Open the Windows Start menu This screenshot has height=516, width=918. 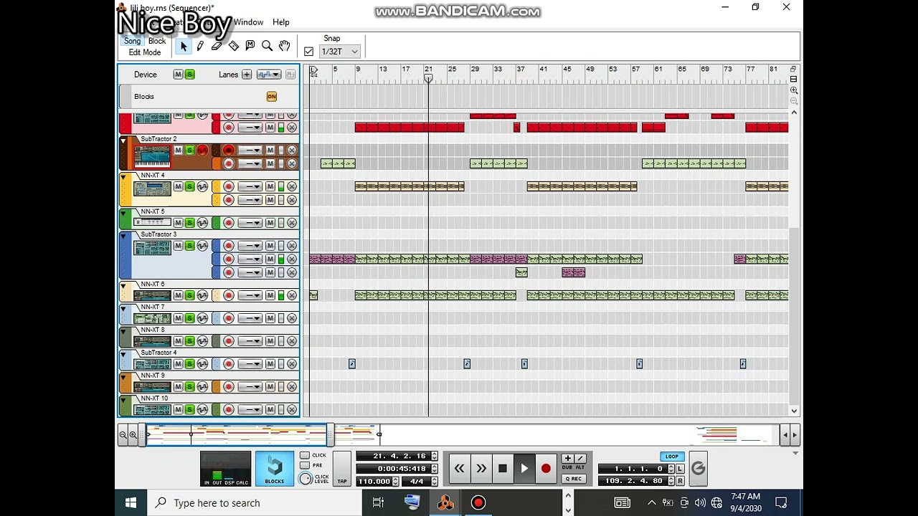coord(131,502)
